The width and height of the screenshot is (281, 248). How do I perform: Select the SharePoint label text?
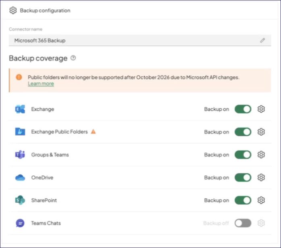tap(44, 200)
